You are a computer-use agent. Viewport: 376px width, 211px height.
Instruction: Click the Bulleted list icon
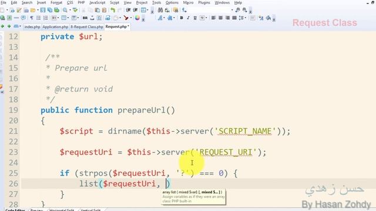38,18
